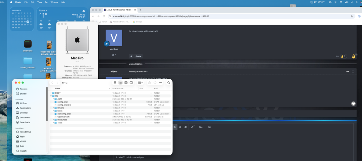Open the Finder group-by dropdown
The width and height of the screenshot is (362, 161).
pyautogui.click(x=140, y=83)
